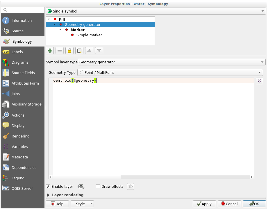
Task: Click the lock symbol layer color icon
Action: pyautogui.click(x=69, y=51)
